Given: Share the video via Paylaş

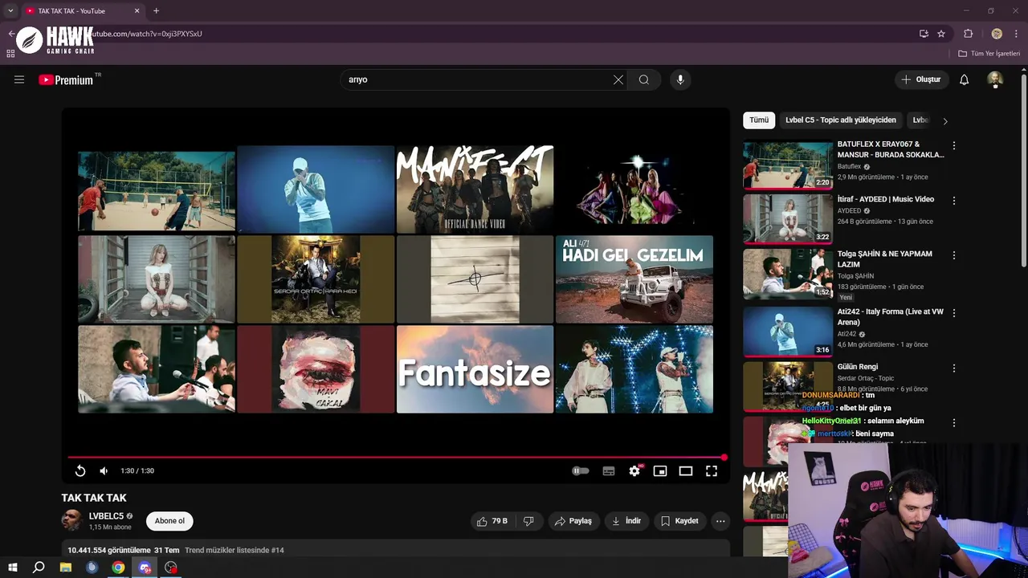Looking at the screenshot, I should (573, 521).
